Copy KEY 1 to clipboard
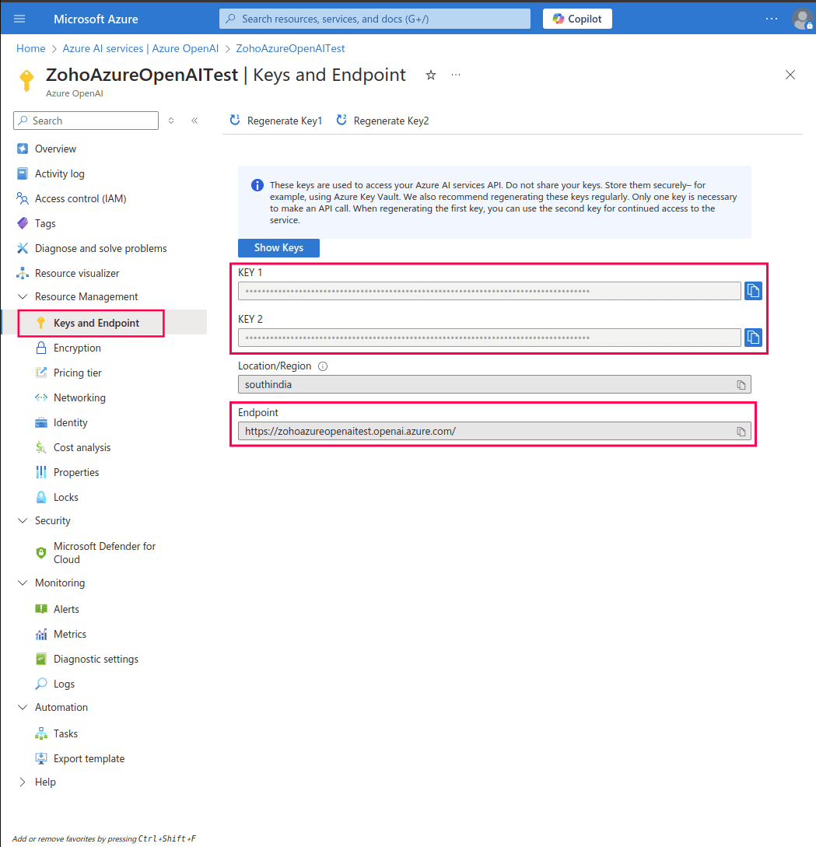Screen dimensions: 816x847 (752, 291)
